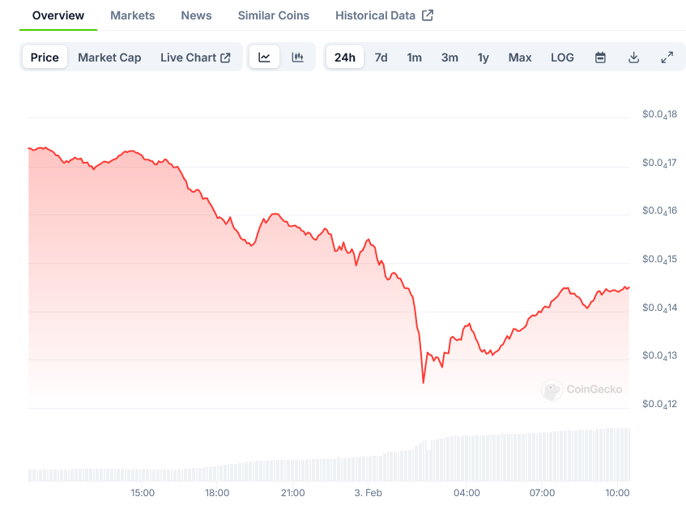Choose the 1m time range
686x514 pixels.
coord(414,57)
